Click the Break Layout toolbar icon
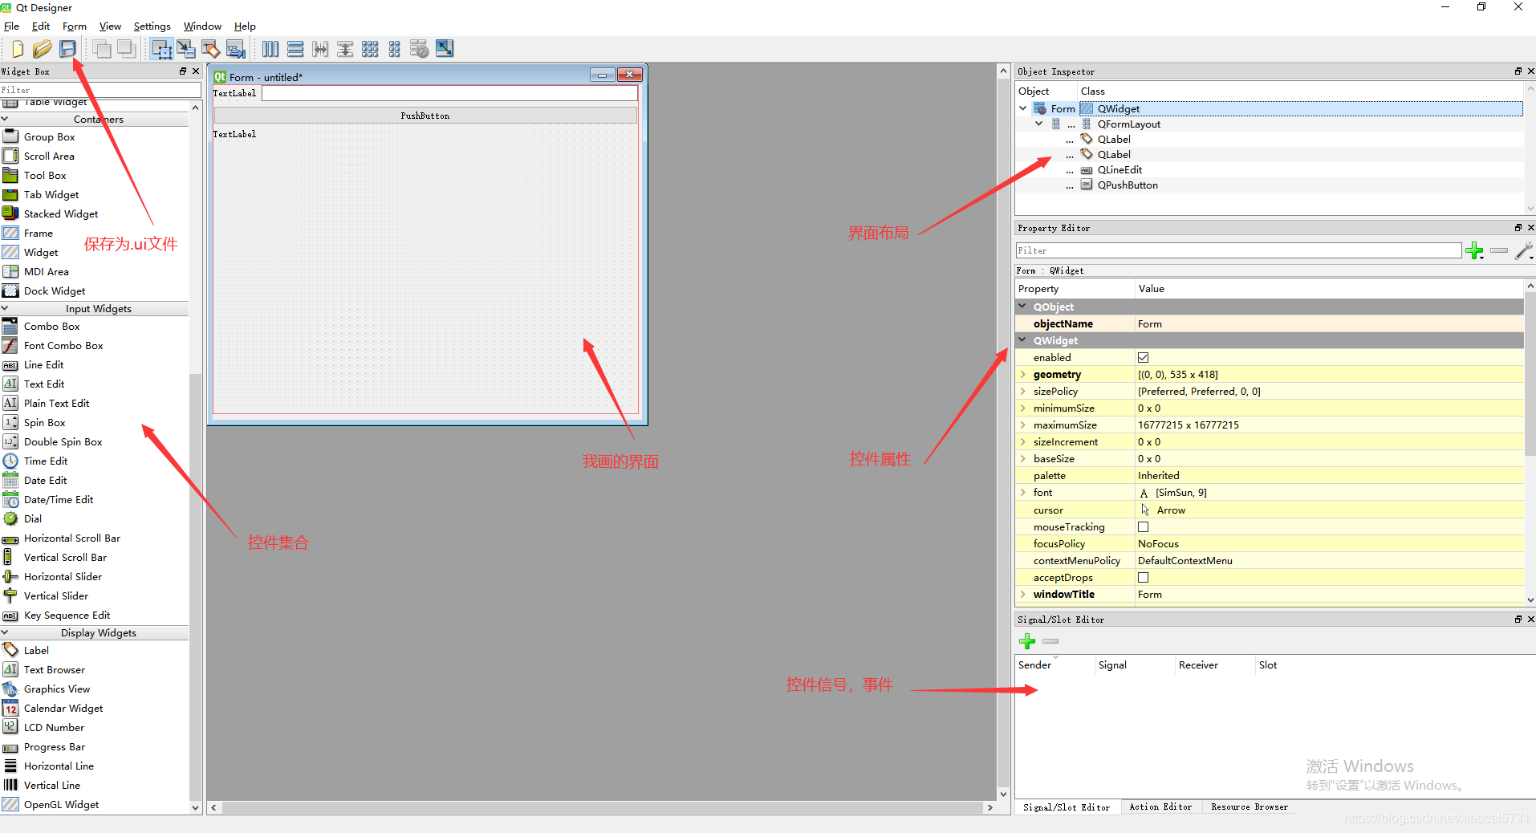This screenshot has width=1536, height=833. tap(420, 49)
